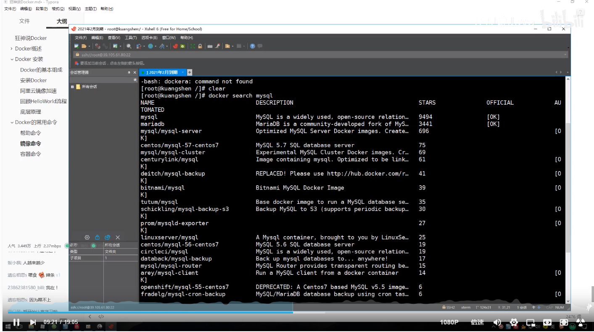Click the gear icon on the floating overlay bar
This screenshot has height=332, width=594.
[87, 237]
